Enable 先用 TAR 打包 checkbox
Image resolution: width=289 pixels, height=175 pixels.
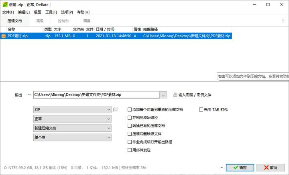point(201,110)
